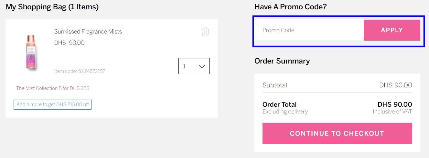The height and width of the screenshot is (158, 429).
Task: Click the Order Summary heading
Action: (282, 61)
